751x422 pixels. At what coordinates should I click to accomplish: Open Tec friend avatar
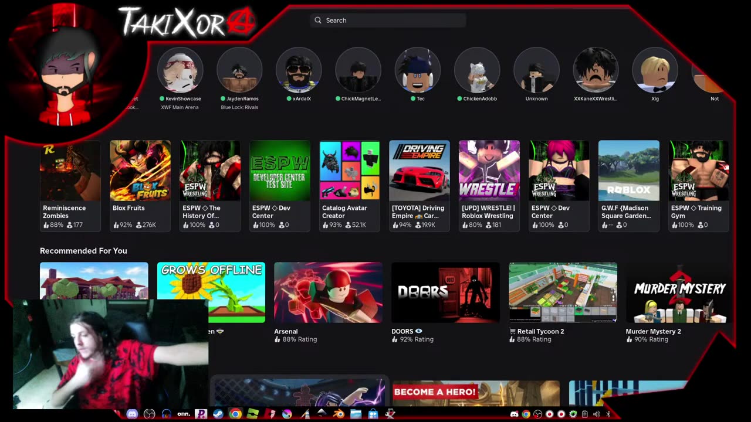pyautogui.click(x=417, y=70)
